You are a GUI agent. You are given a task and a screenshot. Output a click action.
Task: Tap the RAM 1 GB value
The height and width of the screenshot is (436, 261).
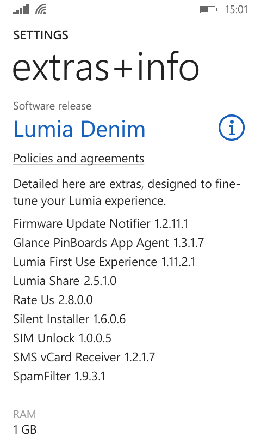pos(25,429)
